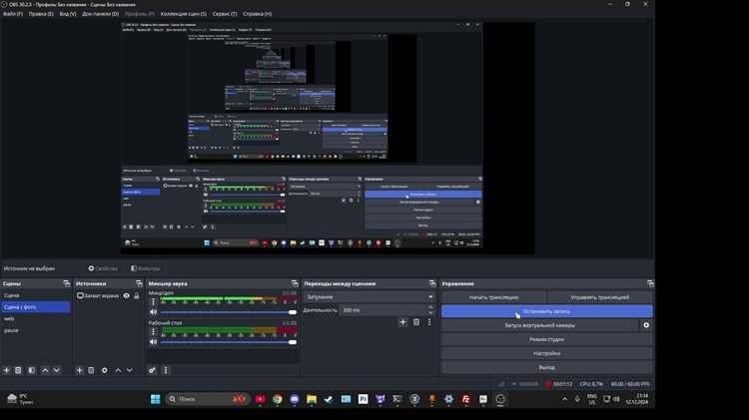Open Google Chrome from the taskbar
The height and width of the screenshot is (420, 749).
[277, 399]
